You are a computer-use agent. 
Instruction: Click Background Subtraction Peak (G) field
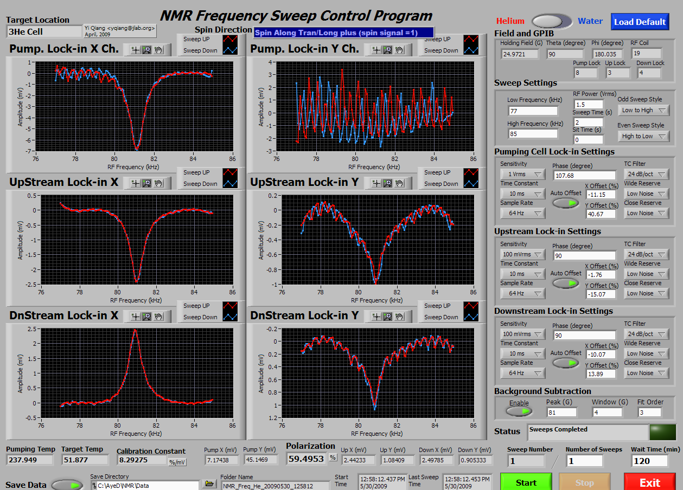pyautogui.click(x=561, y=412)
